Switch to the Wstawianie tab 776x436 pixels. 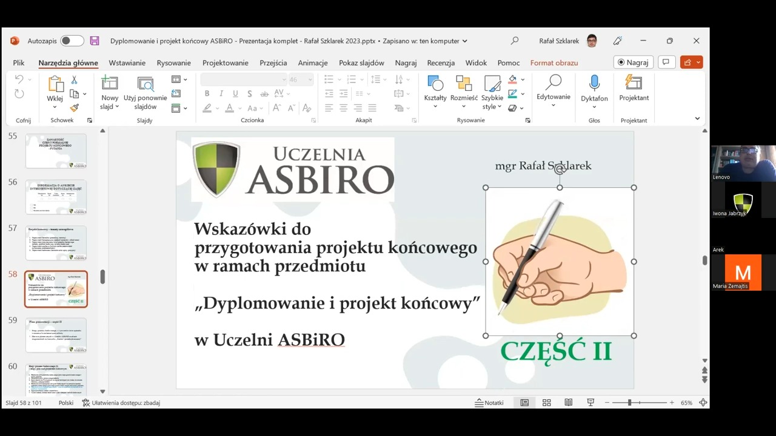[x=127, y=62]
